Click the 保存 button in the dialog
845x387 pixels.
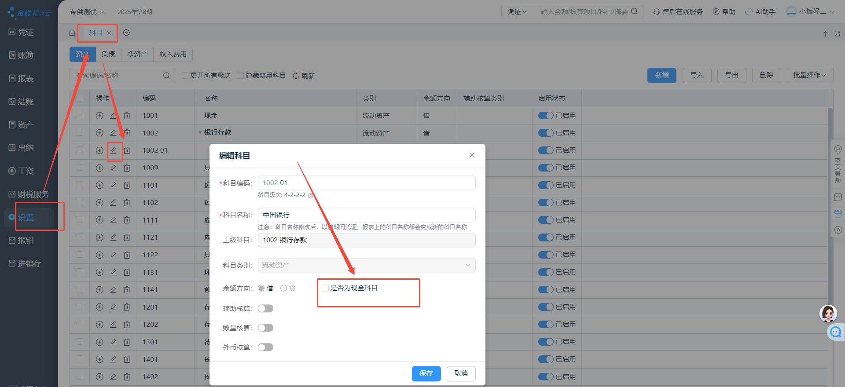(x=426, y=373)
